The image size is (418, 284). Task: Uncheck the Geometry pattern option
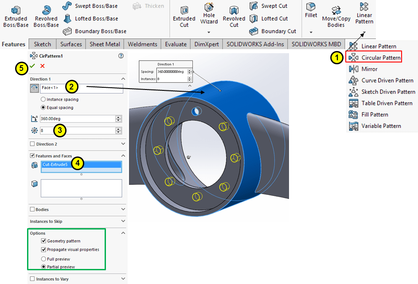(x=43, y=241)
